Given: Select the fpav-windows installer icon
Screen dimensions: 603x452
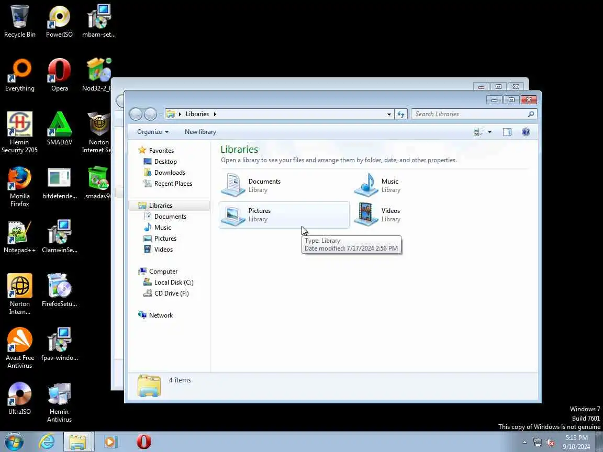Looking at the screenshot, I should point(59,344).
